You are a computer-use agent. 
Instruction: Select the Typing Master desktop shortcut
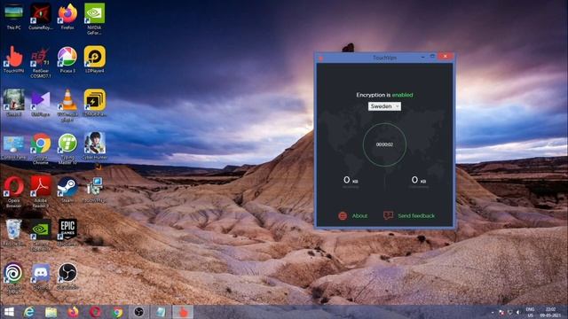click(x=67, y=148)
